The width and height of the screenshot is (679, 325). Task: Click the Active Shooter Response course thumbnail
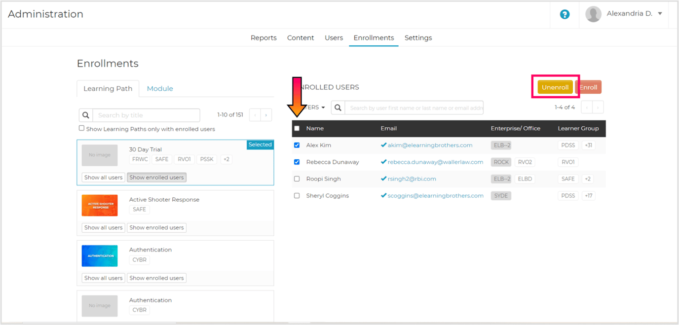(x=100, y=205)
